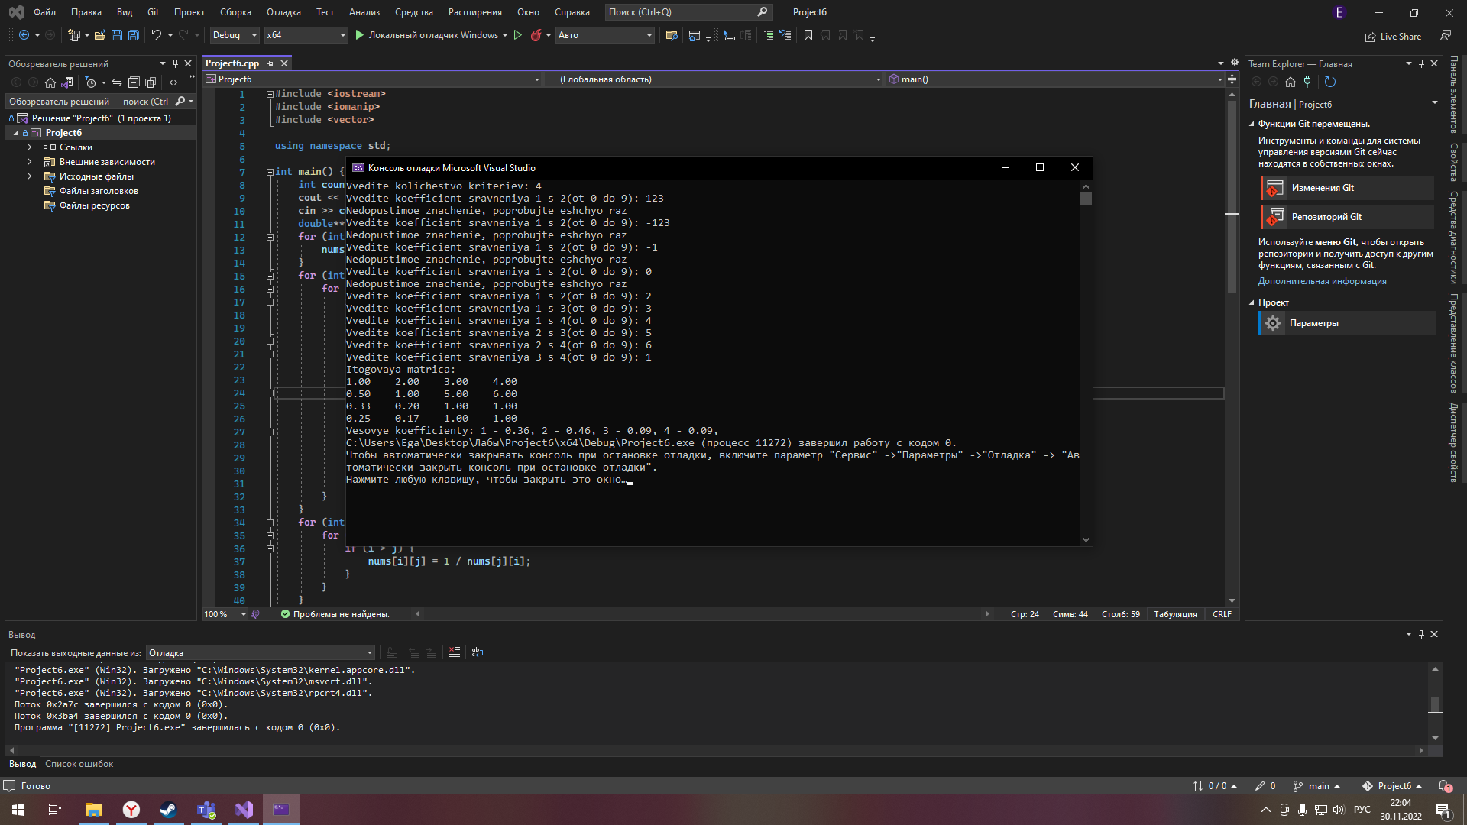This screenshot has width=1467, height=825.
Task: Click the Save All toolbar icon
Action: pyautogui.click(x=133, y=35)
